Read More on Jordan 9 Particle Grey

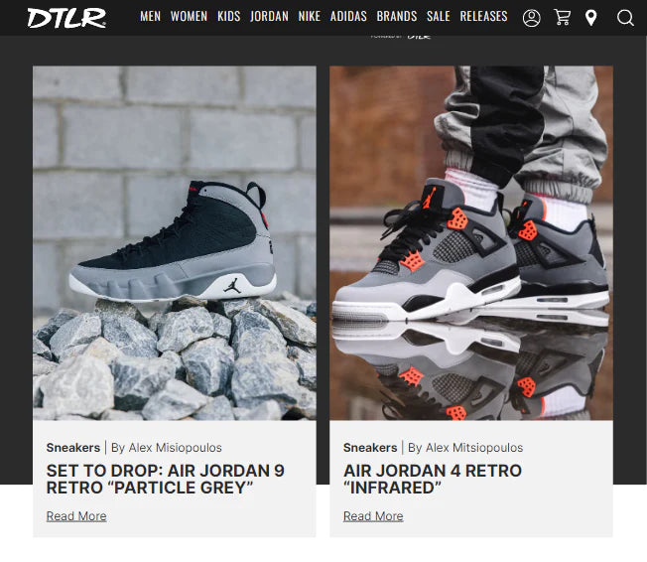point(76,516)
